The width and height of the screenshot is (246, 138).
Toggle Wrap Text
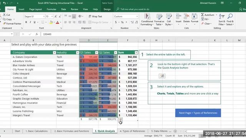click(x=95, y=16)
